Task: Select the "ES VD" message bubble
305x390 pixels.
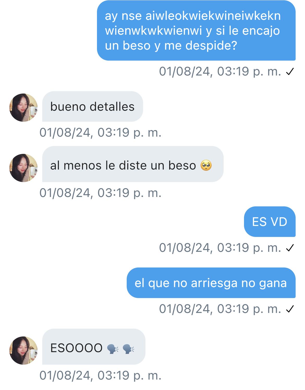Action: (x=270, y=222)
